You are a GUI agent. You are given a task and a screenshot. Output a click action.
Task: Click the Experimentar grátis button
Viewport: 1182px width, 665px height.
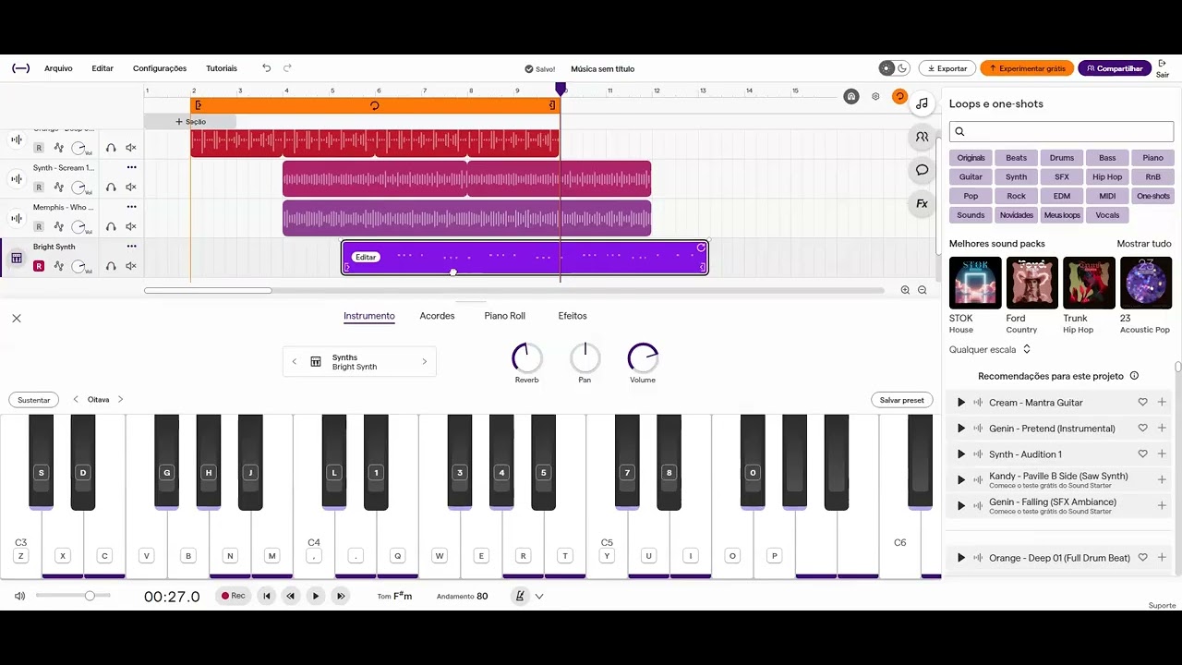point(1027,68)
